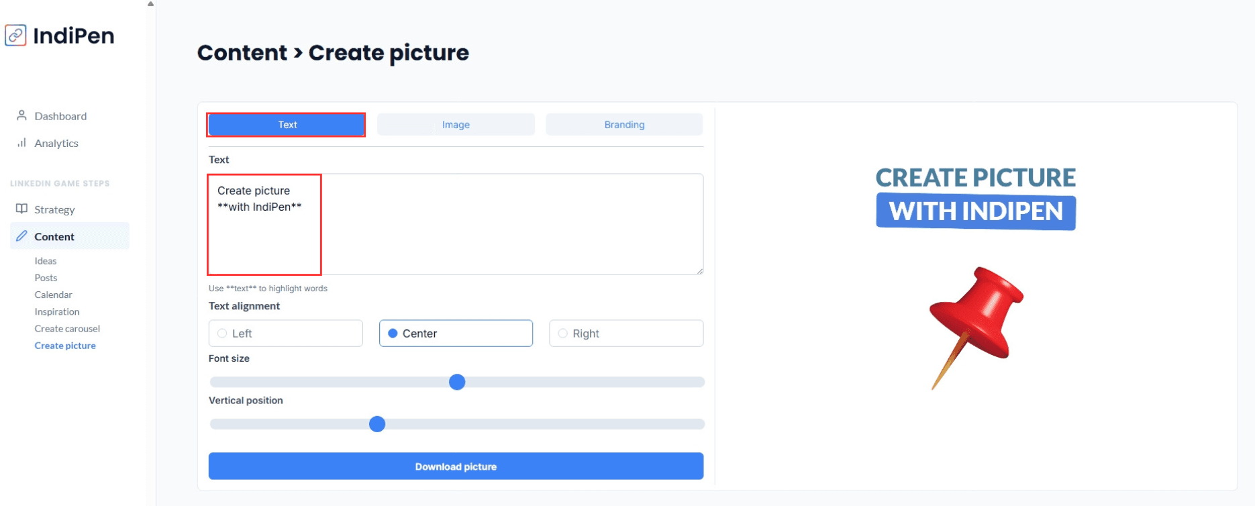Click the Dashboard person icon
Screen dimensions: 1255x506
pos(21,115)
